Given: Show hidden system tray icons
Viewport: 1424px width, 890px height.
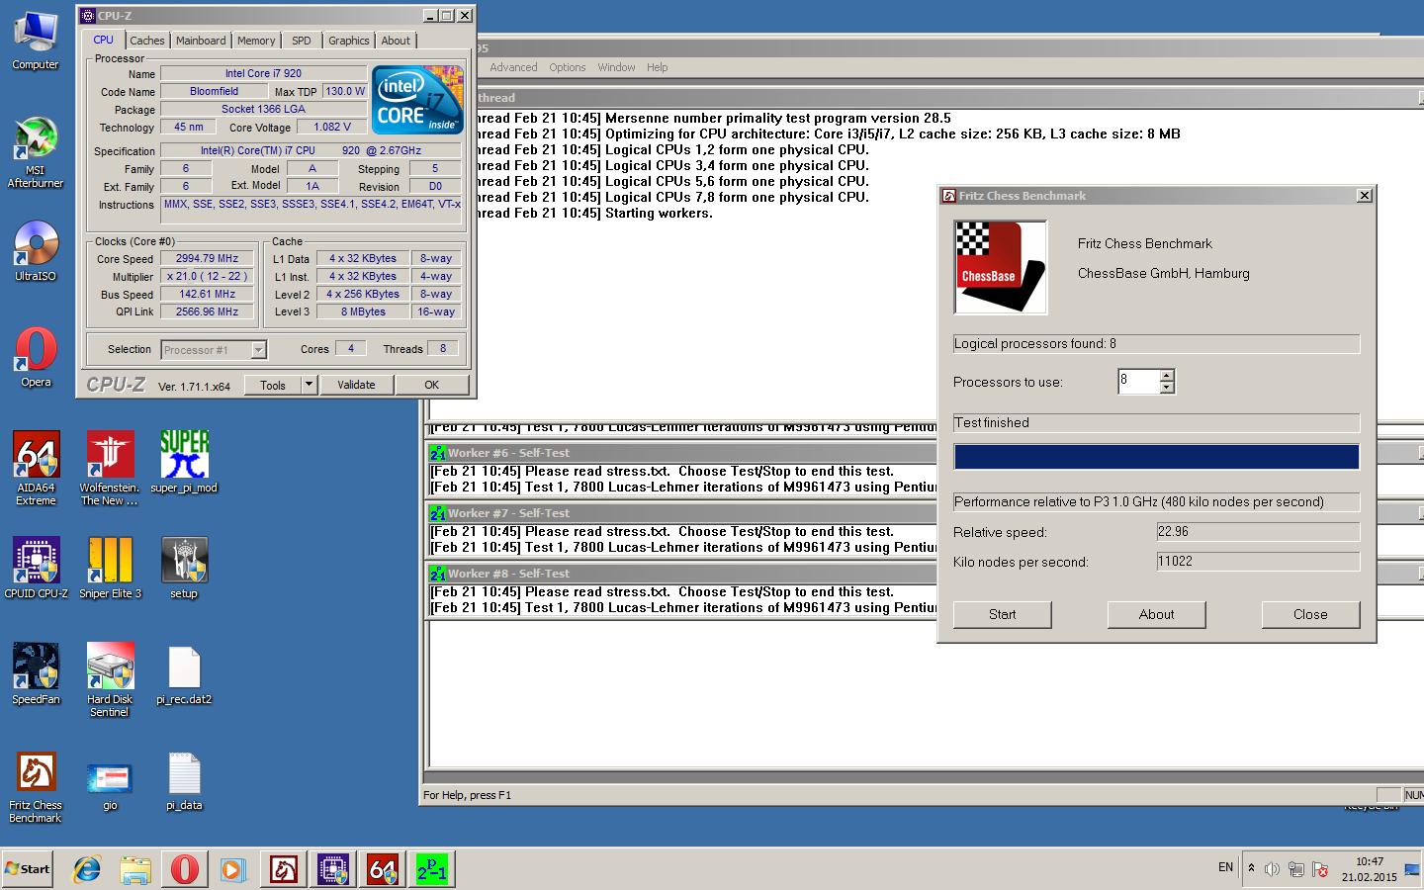Looking at the screenshot, I should click(1251, 868).
